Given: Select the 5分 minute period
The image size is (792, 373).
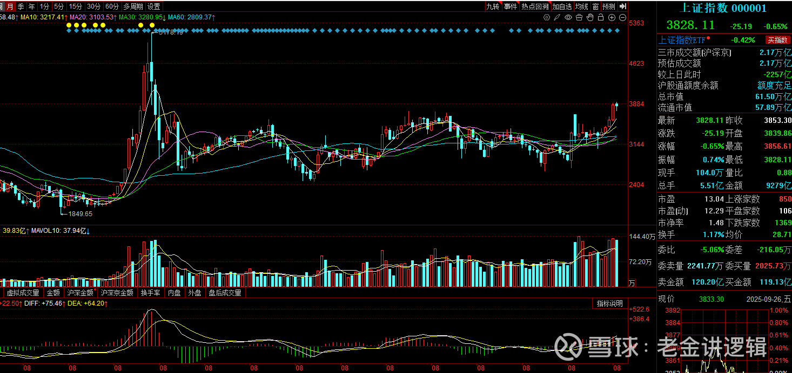Looking at the screenshot, I should pyautogui.click(x=59, y=6).
